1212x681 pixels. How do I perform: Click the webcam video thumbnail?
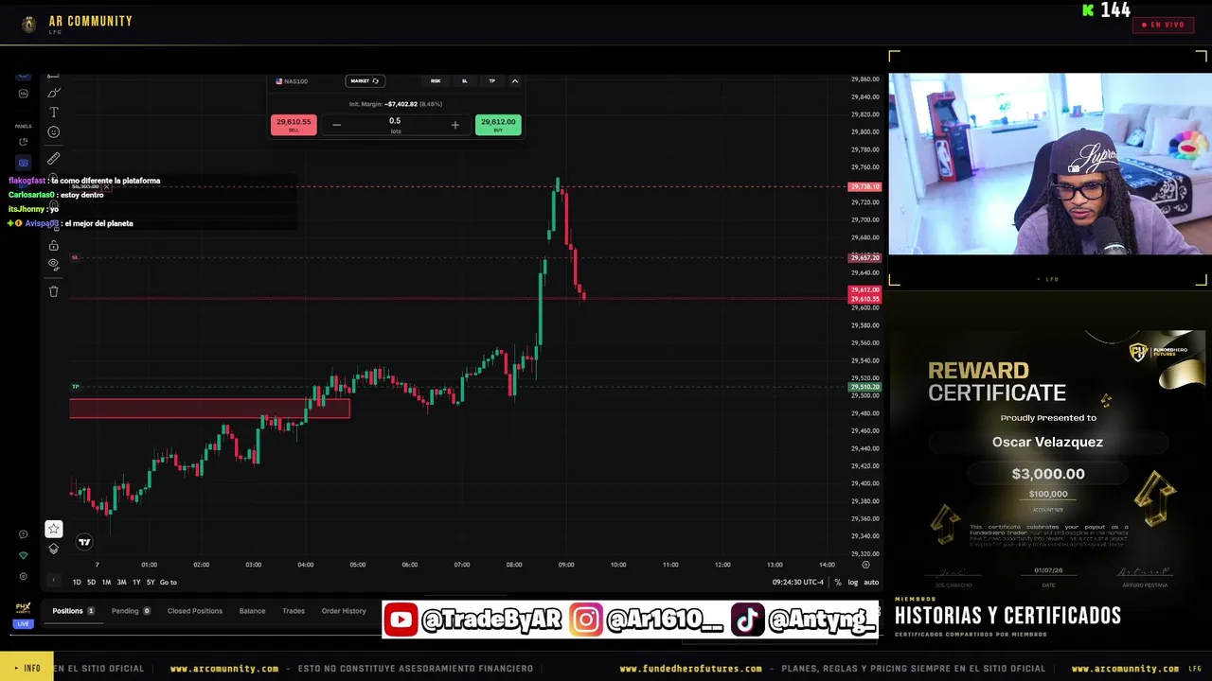click(x=1048, y=164)
